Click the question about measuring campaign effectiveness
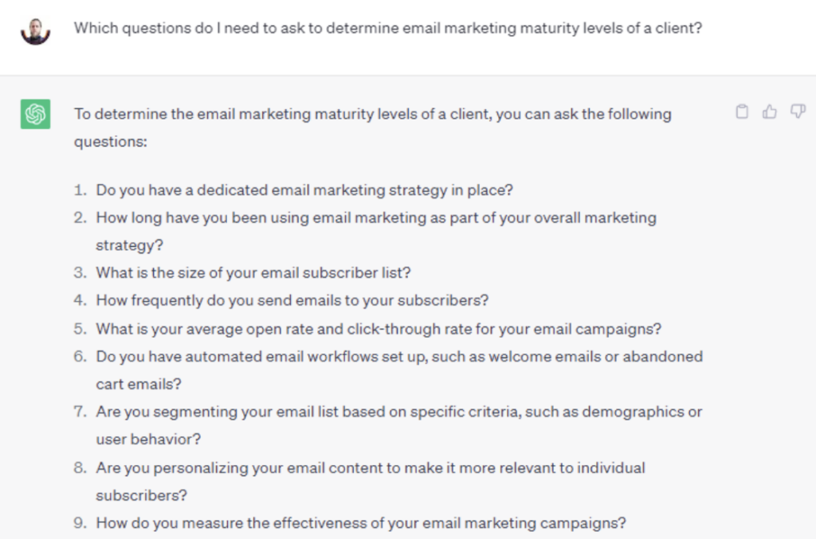 361,523
